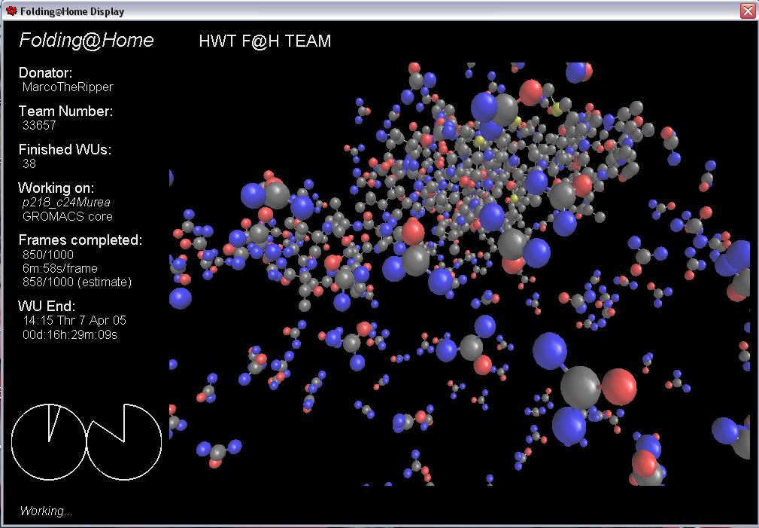
Task: Click the 850/1000 frames value
Action: point(48,255)
